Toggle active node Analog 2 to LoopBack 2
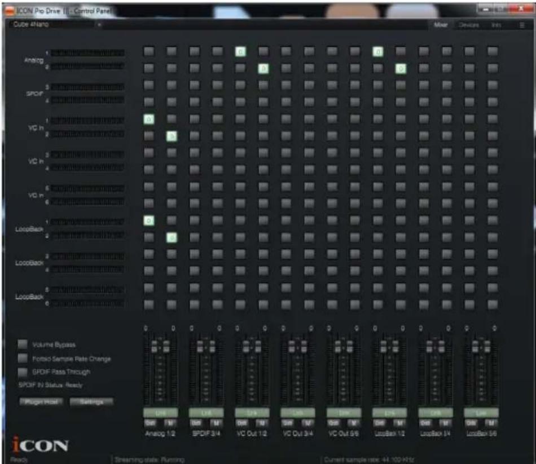536x464 pixels. 401,69
